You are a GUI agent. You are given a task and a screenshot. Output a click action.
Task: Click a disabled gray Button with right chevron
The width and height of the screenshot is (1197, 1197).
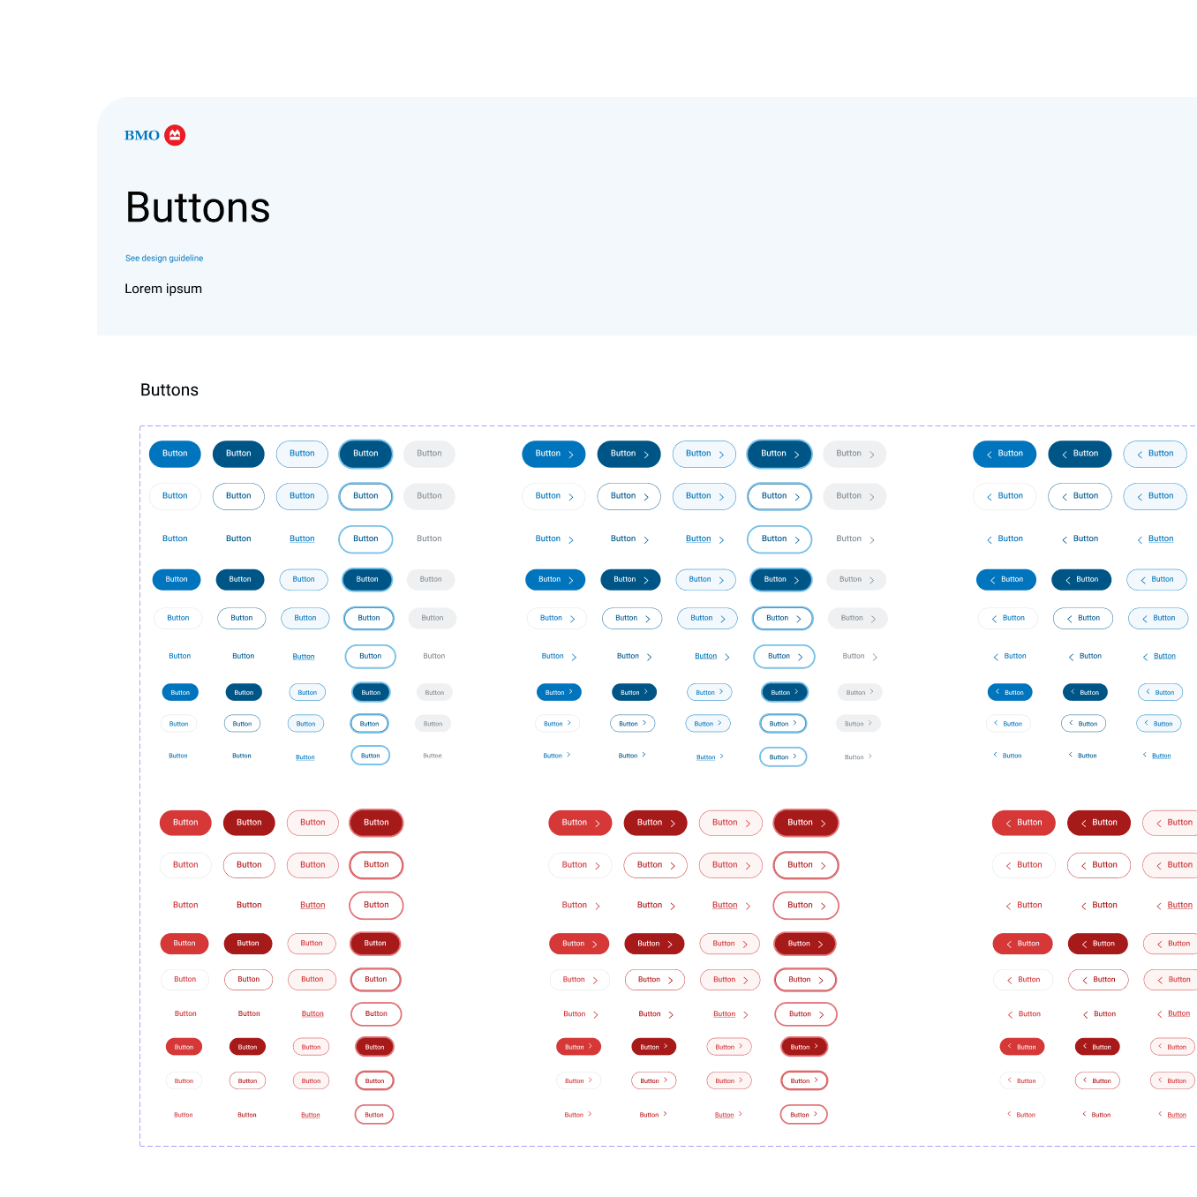point(854,454)
